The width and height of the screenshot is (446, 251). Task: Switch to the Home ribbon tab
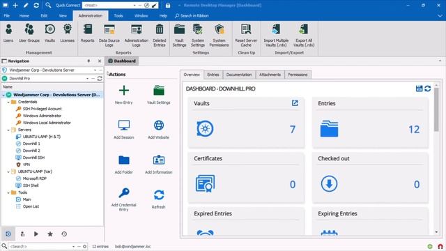(24, 15)
